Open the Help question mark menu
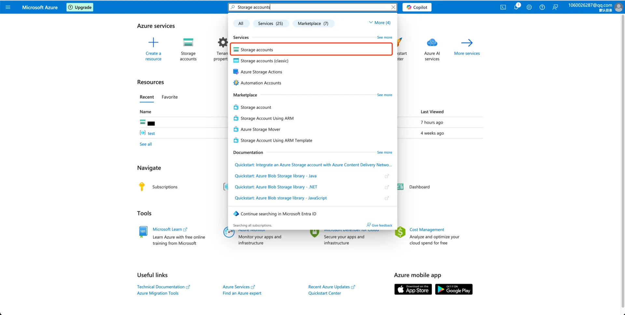The image size is (625, 315). [x=542, y=7]
